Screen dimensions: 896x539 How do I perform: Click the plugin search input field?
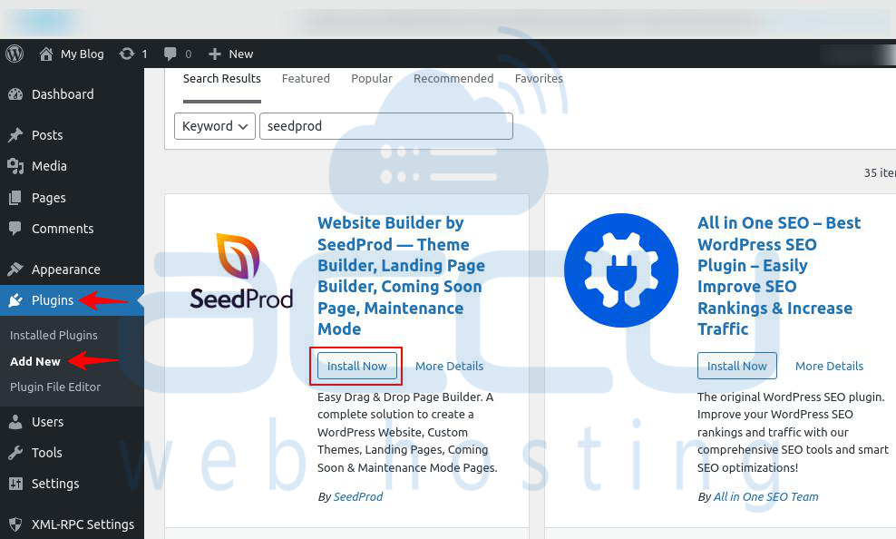click(x=385, y=126)
